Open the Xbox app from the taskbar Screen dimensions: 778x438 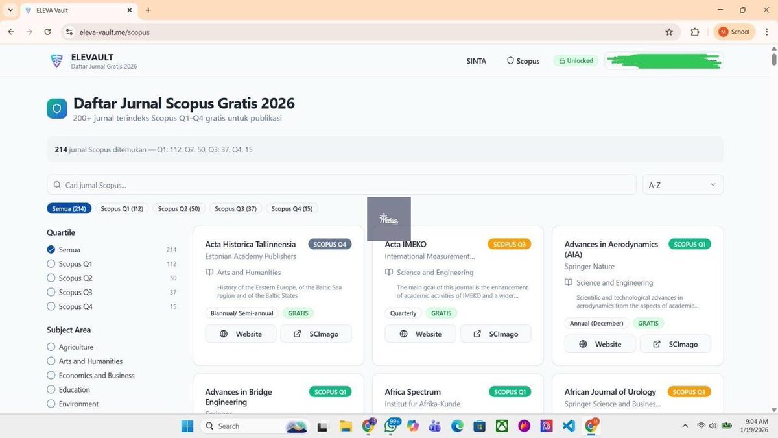pyautogui.click(x=502, y=426)
